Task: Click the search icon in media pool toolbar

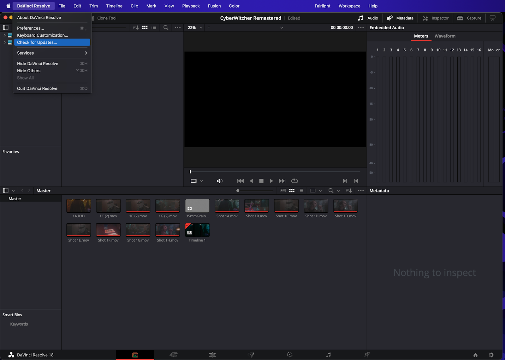Action: pyautogui.click(x=331, y=191)
